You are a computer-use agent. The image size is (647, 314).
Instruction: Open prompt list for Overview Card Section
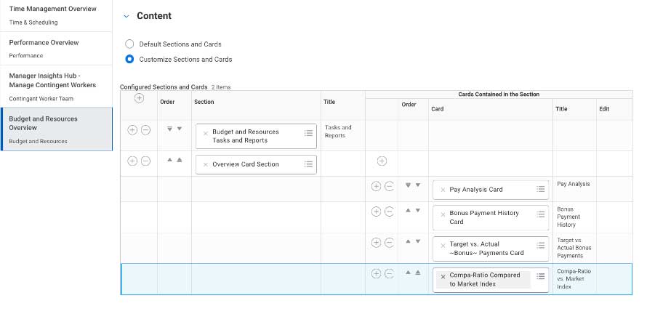(308, 164)
